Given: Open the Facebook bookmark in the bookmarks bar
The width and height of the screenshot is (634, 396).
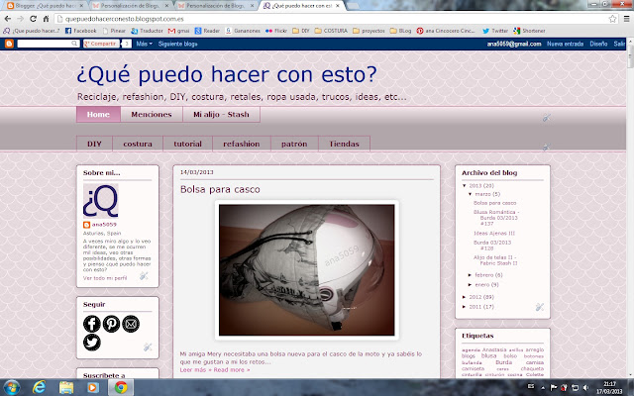Looking at the screenshot, I should tap(81, 31).
